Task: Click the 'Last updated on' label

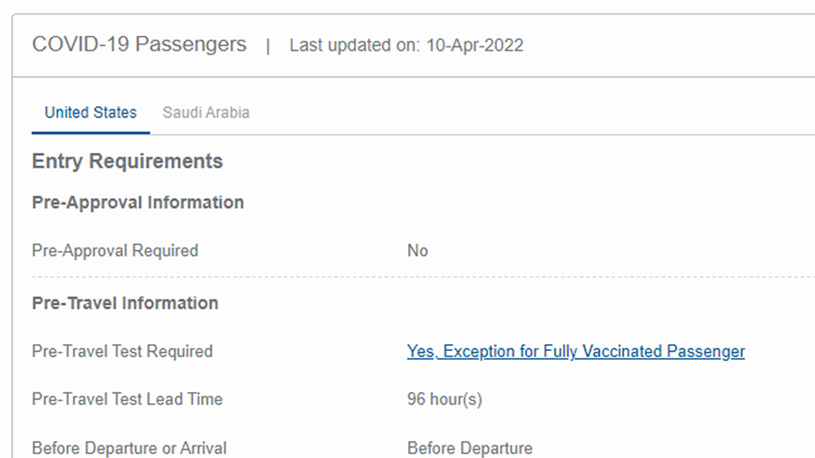Action: click(x=355, y=45)
